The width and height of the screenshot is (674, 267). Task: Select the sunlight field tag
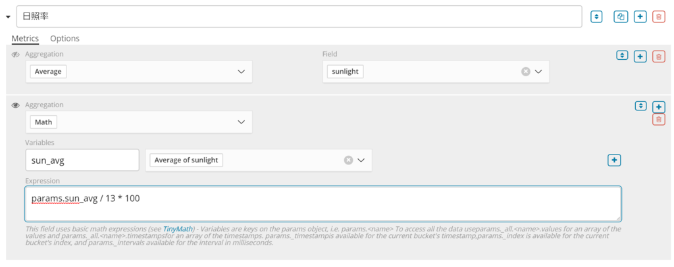click(345, 72)
